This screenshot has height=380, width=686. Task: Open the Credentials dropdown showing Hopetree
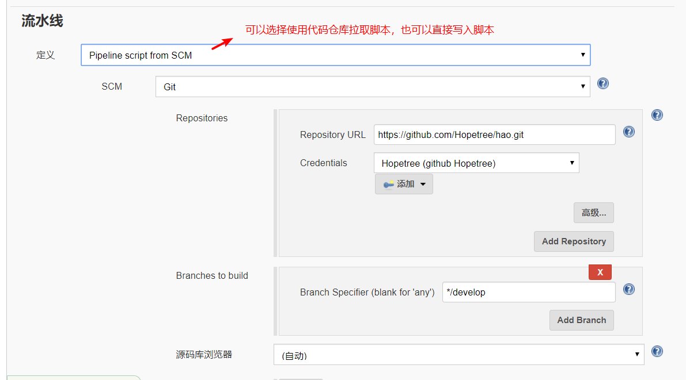[x=476, y=163]
